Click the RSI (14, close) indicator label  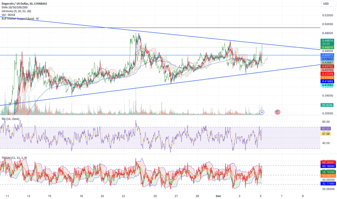(10, 119)
